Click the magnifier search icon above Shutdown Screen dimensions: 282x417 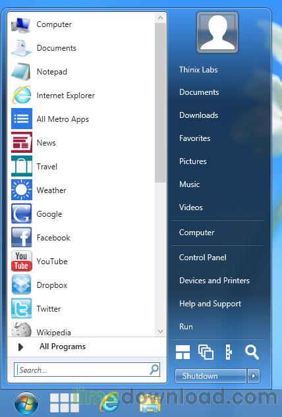click(x=252, y=352)
